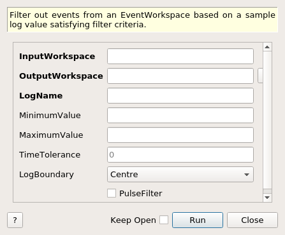This screenshot has width=285, height=235.
Task: Click the button beside the OutputWorkspace field
Action: coord(260,76)
